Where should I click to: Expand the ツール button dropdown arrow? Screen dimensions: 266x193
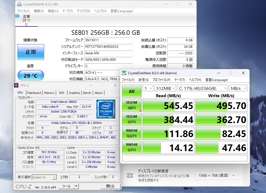pos(76,186)
